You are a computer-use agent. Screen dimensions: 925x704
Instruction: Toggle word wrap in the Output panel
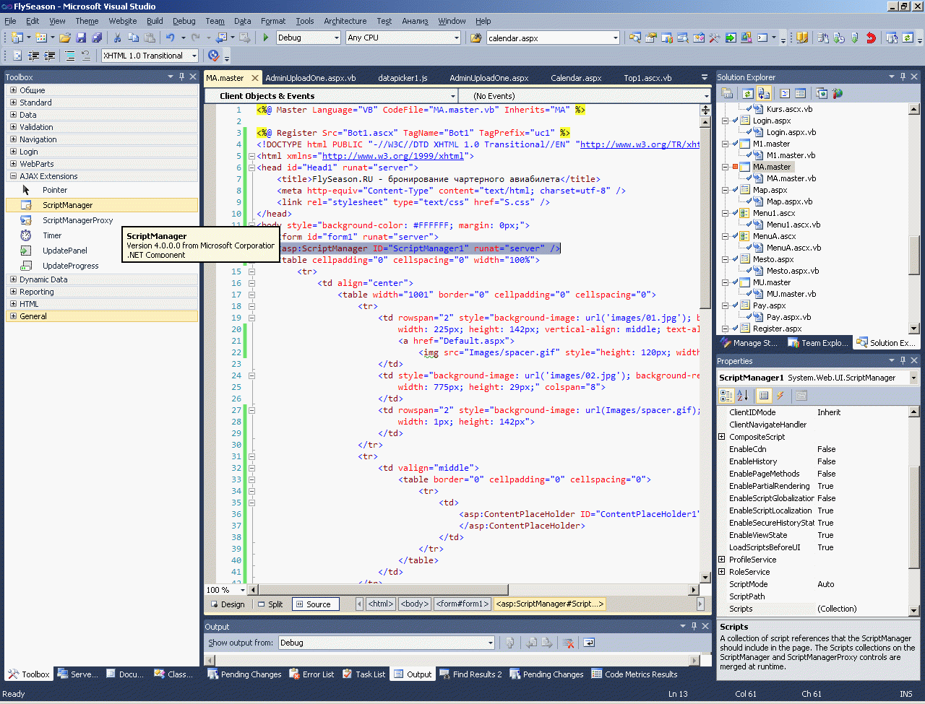coord(589,643)
